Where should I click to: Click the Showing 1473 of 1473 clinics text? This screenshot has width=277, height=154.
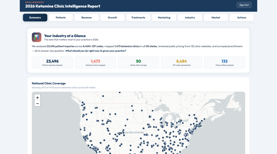pos(64,87)
